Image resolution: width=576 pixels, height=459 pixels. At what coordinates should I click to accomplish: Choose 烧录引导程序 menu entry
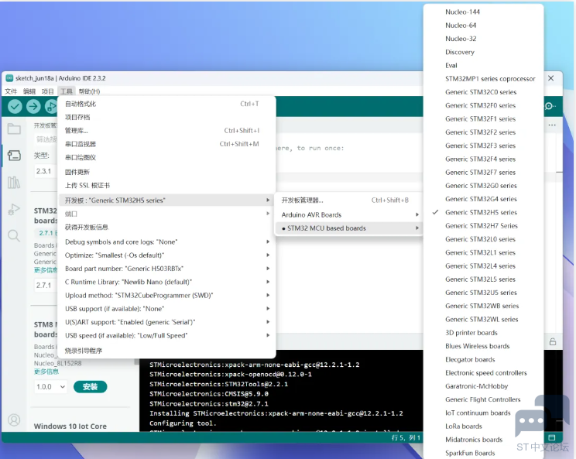tap(166, 351)
